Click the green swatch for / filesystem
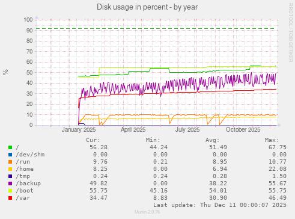295x219 pixels. (10, 147)
